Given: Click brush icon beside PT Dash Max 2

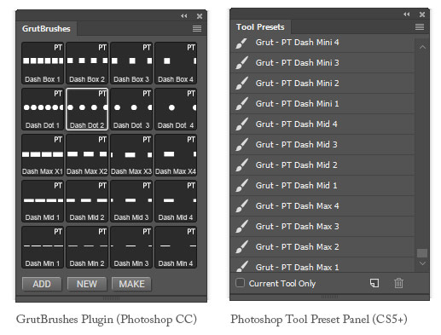Looking at the screenshot, I should (241, 247).
